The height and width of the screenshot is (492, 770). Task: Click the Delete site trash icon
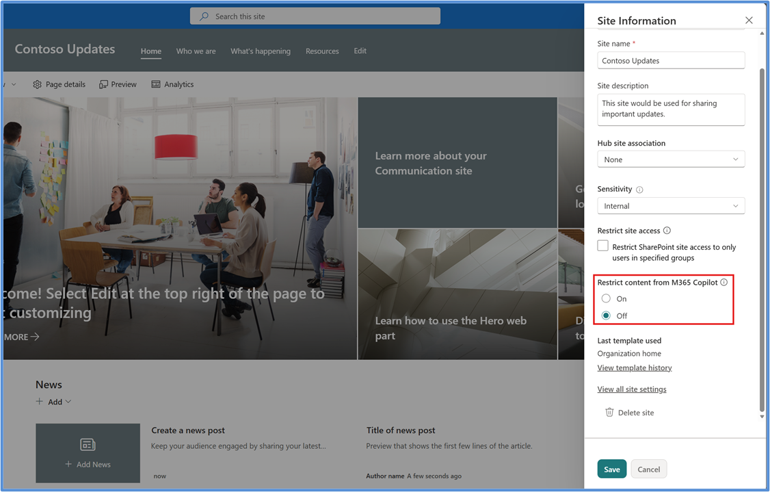pos(609,412)
